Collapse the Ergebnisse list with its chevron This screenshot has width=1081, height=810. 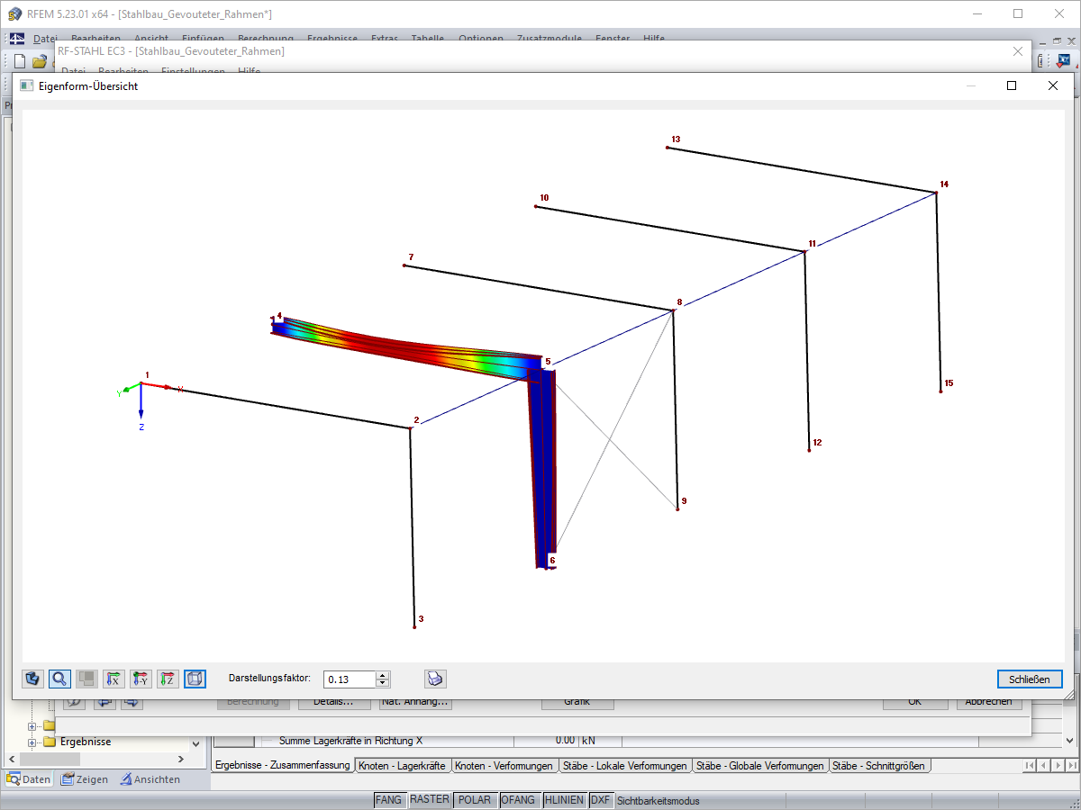point(195,742)
